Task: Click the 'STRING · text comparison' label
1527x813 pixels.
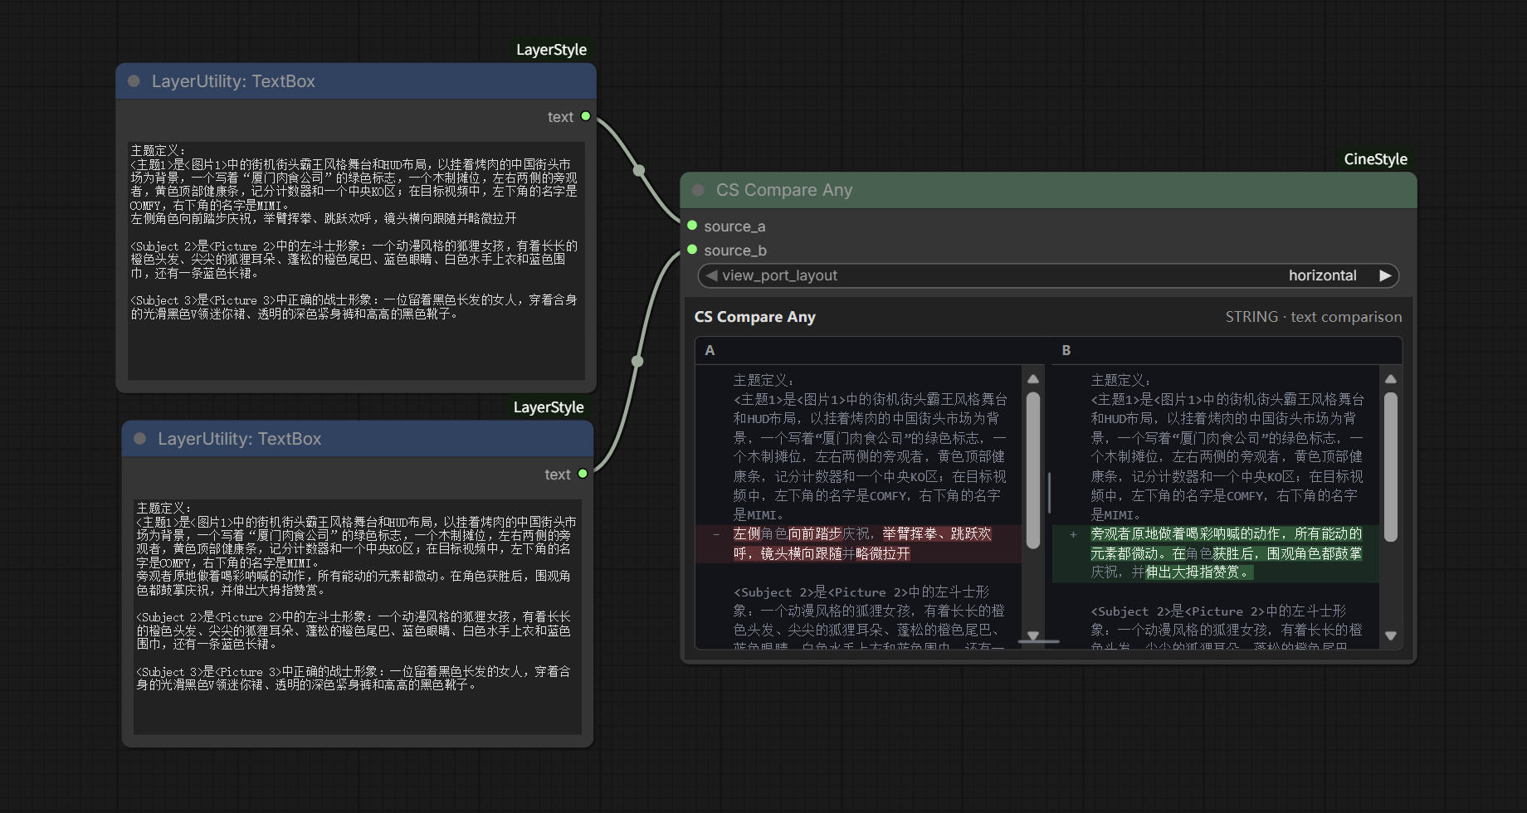Action: pyautogui.click(x=1314, y=317)
